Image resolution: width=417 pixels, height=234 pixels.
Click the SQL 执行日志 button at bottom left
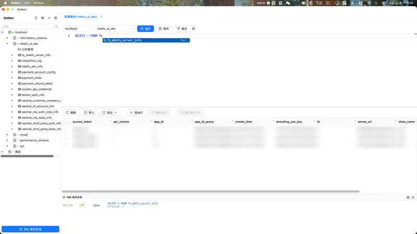point(30,229)
